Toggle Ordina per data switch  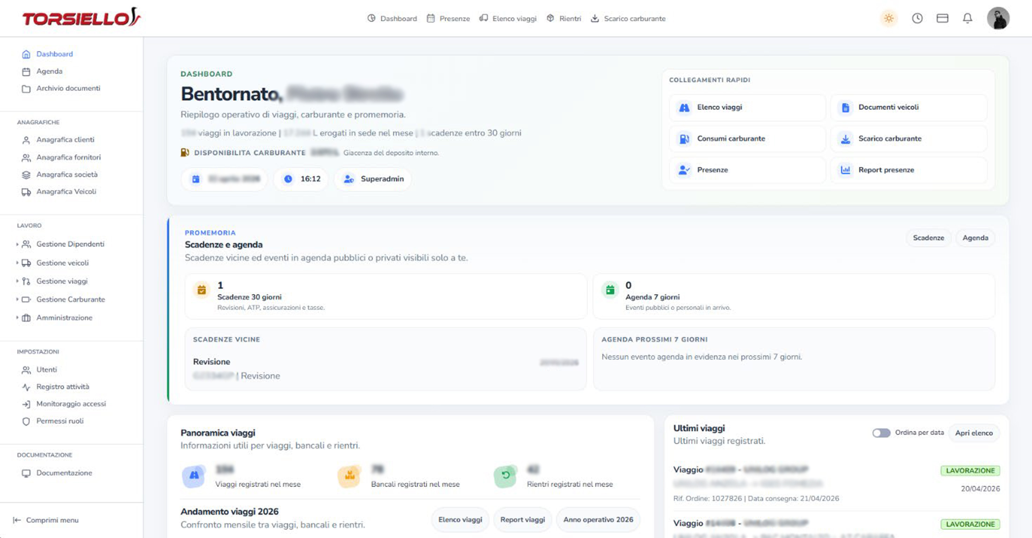(881, 433)
